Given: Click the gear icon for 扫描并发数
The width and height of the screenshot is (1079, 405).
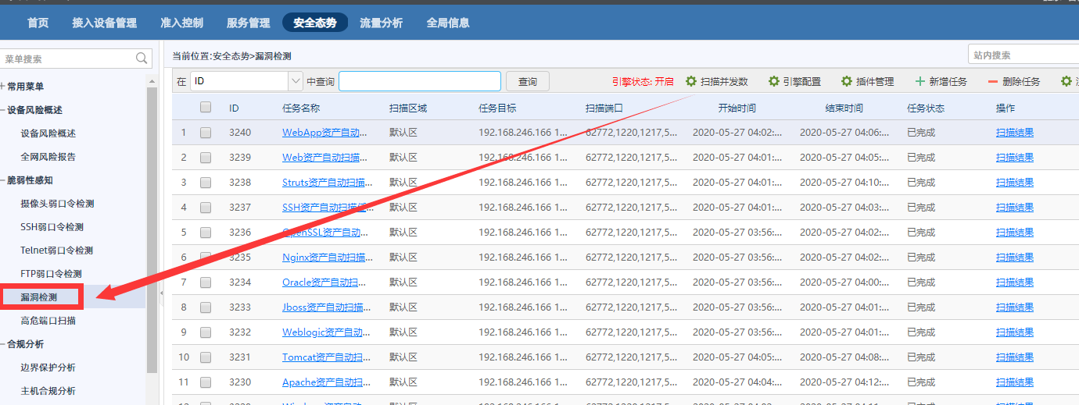Looking at the screenshot, I should 691,81.
